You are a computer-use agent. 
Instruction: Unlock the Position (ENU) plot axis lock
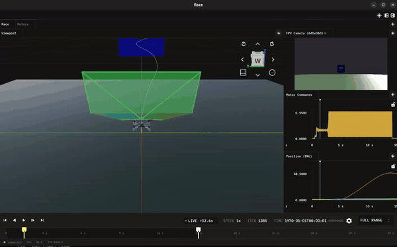click(393, 166)
